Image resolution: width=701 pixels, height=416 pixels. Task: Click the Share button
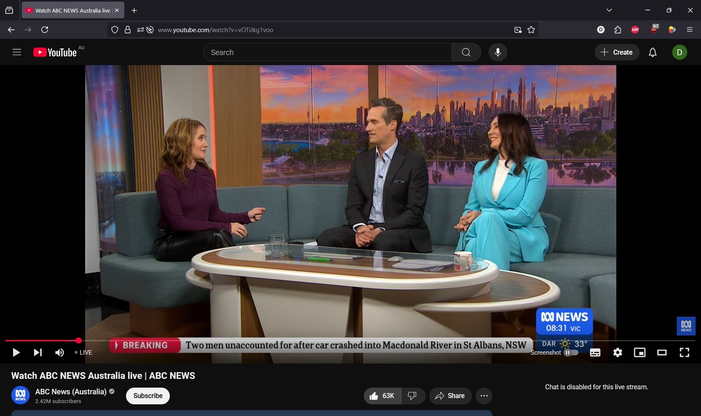pos(450,396)
